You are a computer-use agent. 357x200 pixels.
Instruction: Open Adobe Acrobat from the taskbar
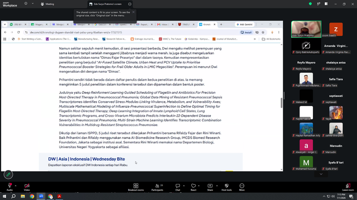coord(60,196)
